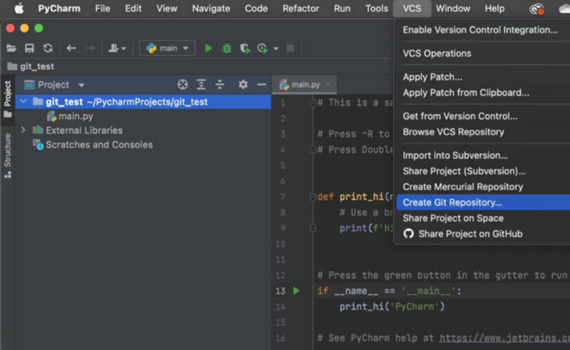
Task: Collapse the fold marker on line 7
Action: (313, 197)
